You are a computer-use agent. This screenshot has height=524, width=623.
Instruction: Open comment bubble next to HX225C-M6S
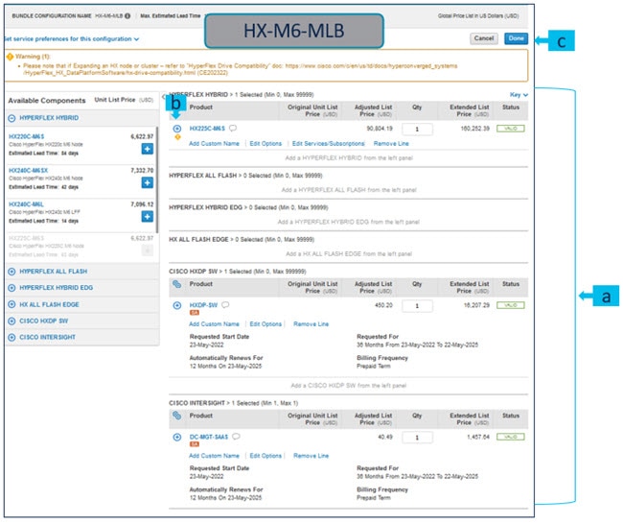click(x=233, y=128)
